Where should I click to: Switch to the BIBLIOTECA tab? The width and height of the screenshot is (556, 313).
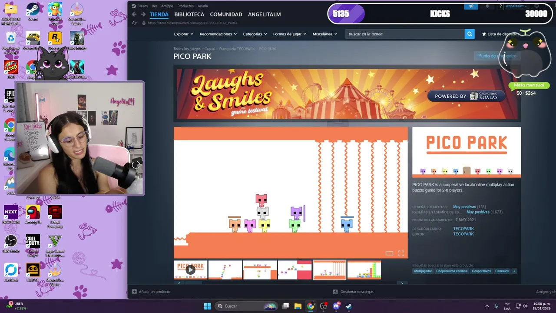189,14
